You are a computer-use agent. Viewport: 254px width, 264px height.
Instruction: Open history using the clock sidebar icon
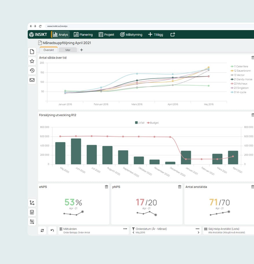(x=32, y=70)
